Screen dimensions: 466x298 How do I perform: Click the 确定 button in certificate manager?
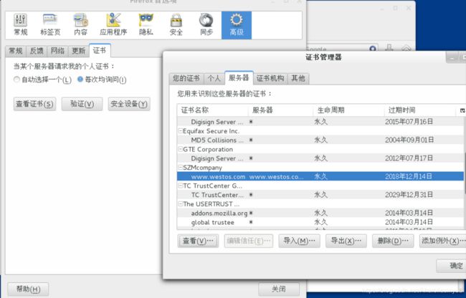(451, 266)
